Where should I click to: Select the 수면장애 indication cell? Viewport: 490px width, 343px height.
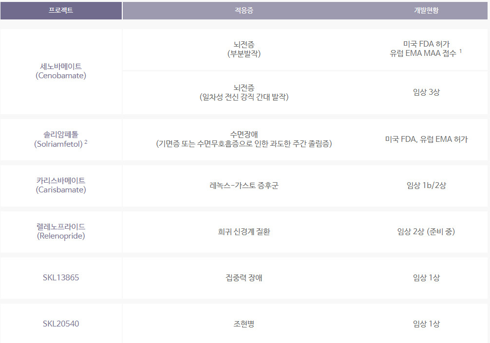pyautogui.click(x=244, y=139)
